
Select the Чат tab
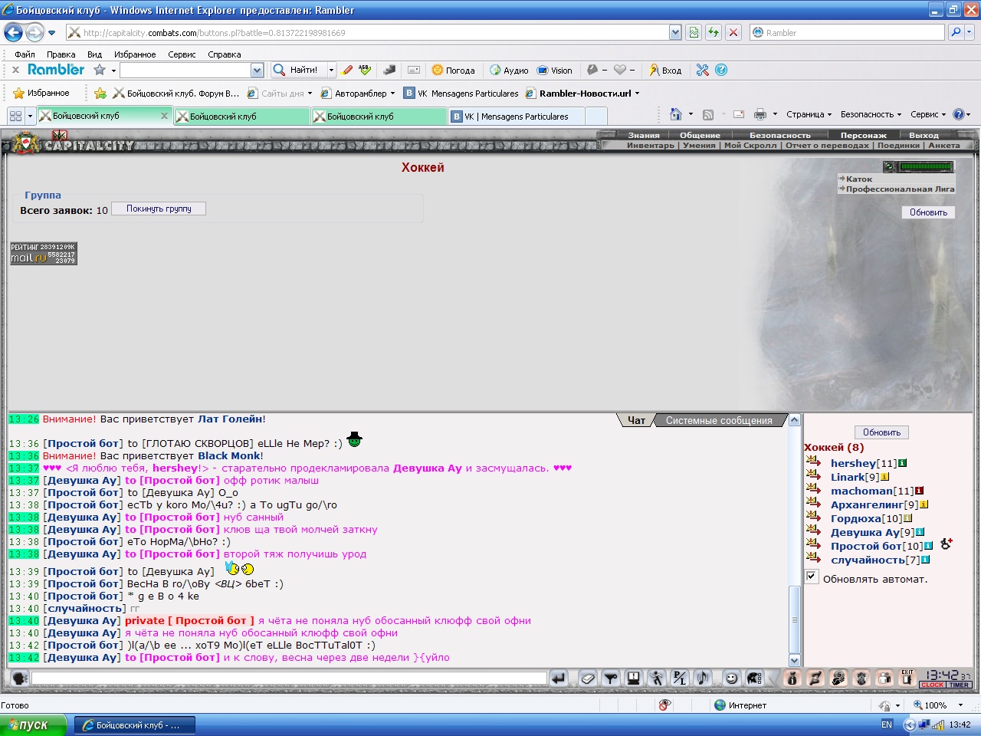tap(636, 420)
